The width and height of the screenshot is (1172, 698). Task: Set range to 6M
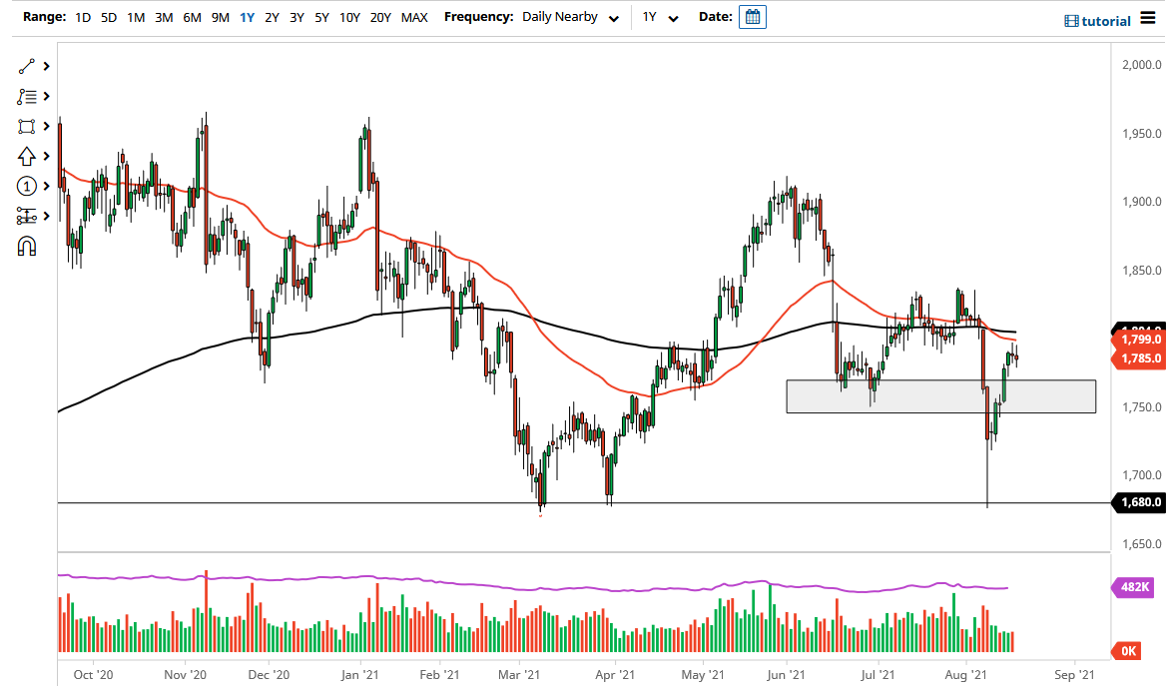(x=192, y=17)
